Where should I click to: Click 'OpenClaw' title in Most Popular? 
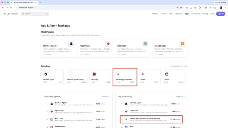click(x=85, y=46)
